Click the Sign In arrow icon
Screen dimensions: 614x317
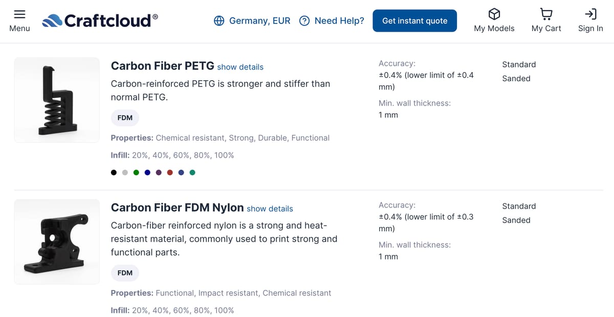pos(590,14)
